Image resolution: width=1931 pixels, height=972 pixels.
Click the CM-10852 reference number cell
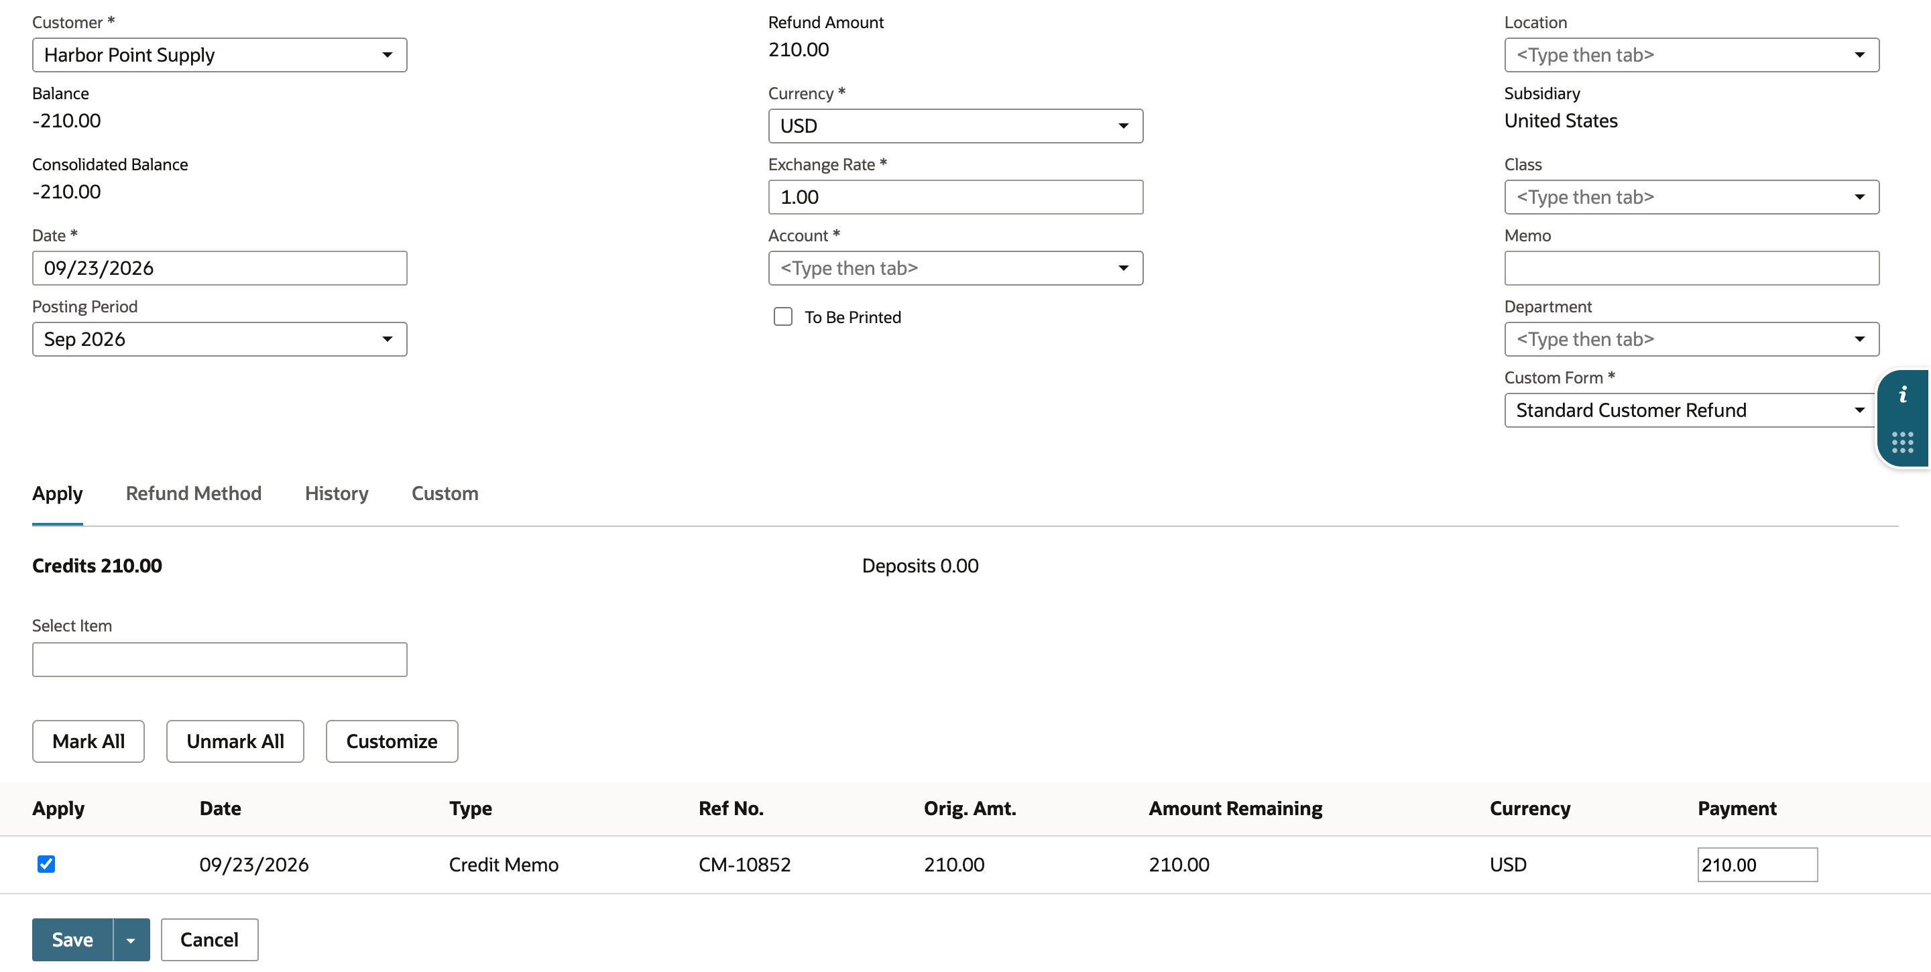(744, 865)
